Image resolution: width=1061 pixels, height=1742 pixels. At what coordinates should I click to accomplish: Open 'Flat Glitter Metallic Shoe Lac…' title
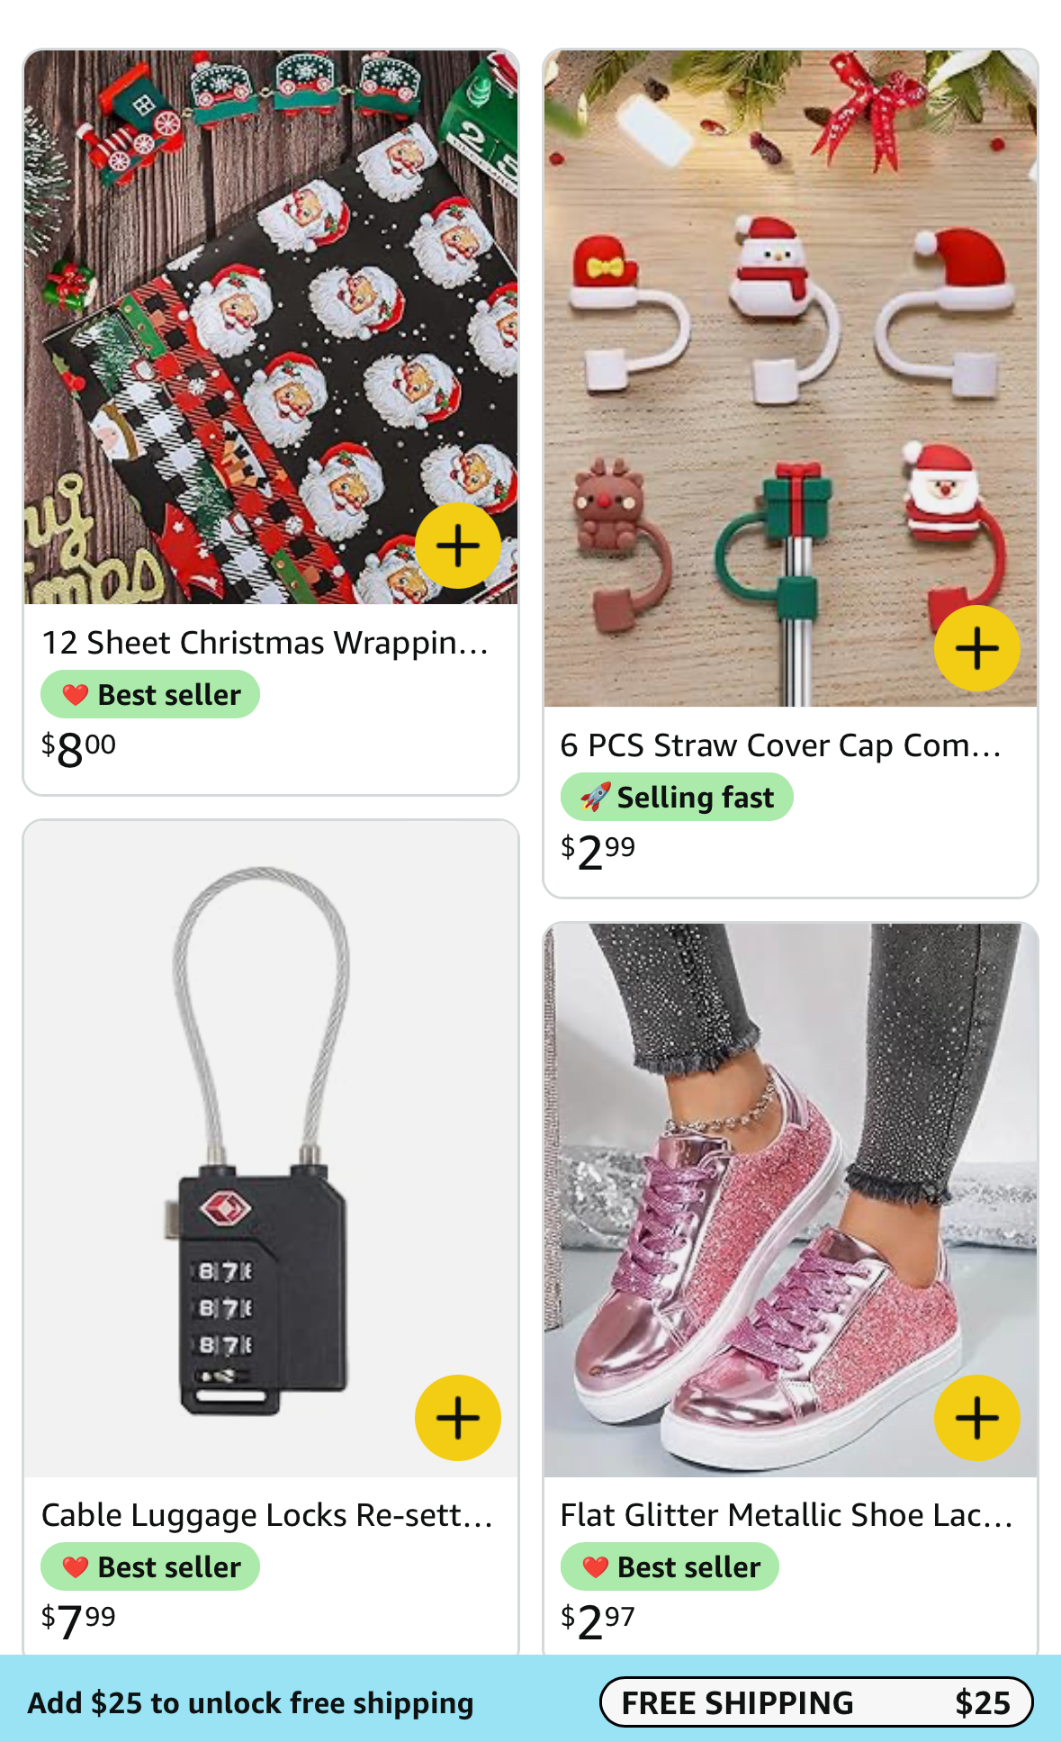787,1515
